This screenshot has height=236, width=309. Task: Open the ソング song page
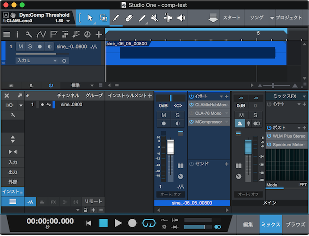[x=257, y=18]
